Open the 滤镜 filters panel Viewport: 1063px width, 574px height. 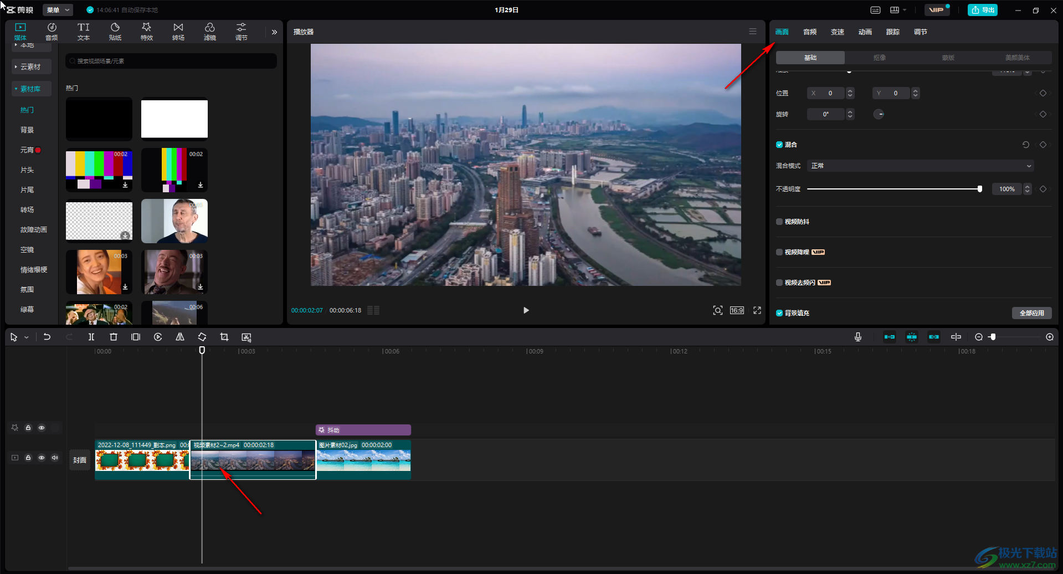(210, 32)
